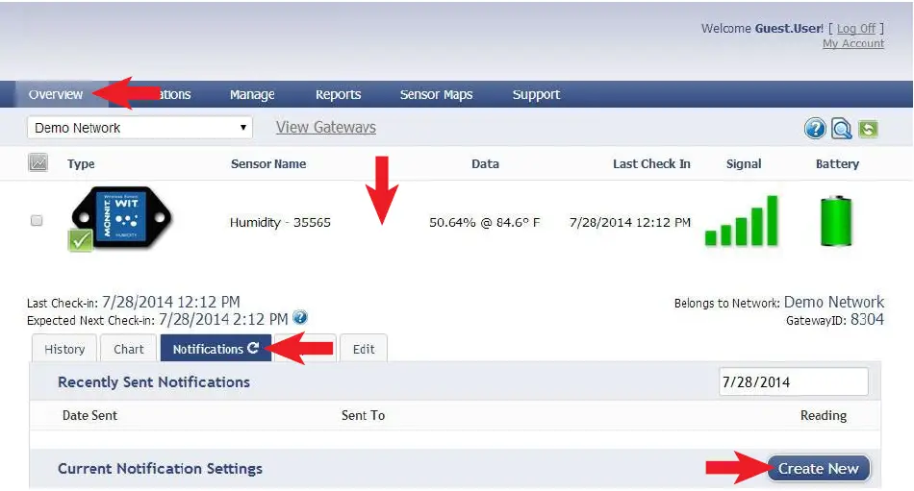Click the Last Check In column header
Screen dimensions: 914x491
(x=651, y=163)
